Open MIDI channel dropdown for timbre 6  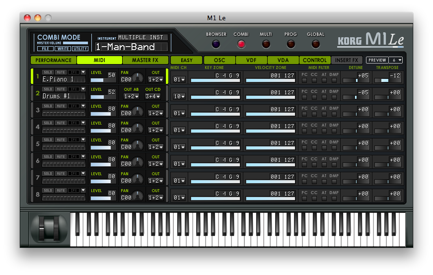[179, 164]
